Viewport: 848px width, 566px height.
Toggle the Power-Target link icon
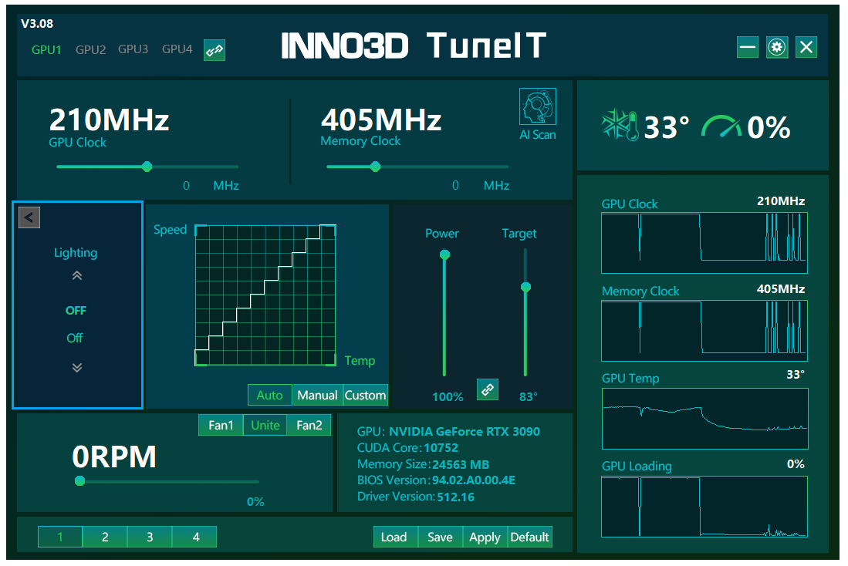pyautogui.click(x=488, y=389)
